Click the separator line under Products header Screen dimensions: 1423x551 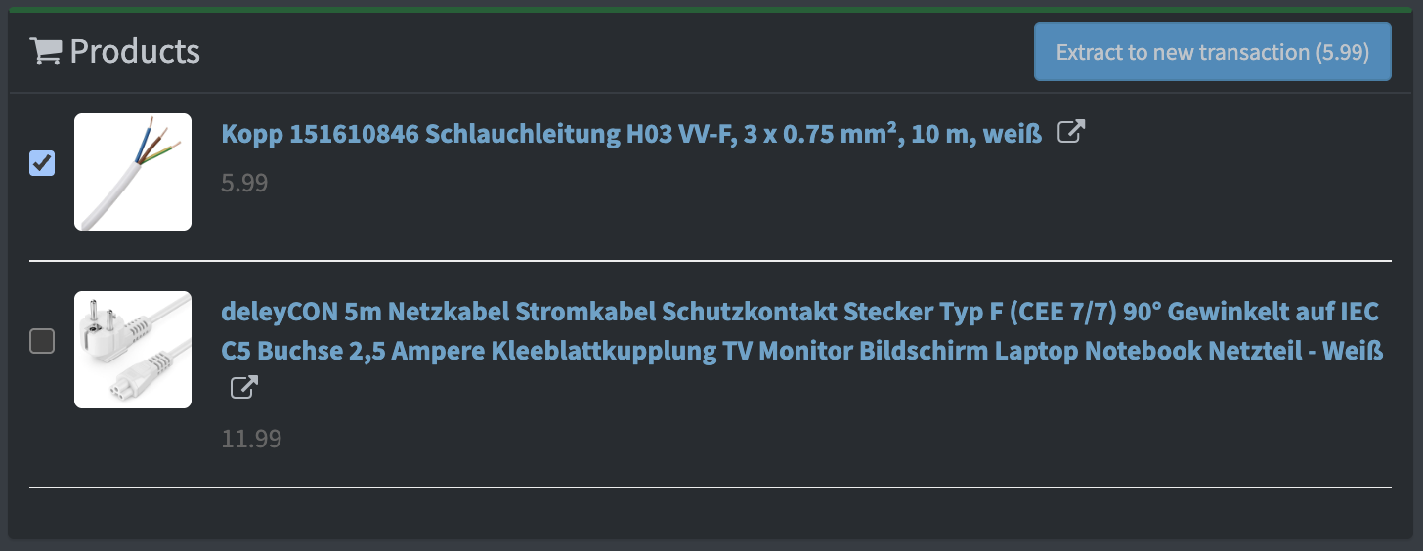710,94
